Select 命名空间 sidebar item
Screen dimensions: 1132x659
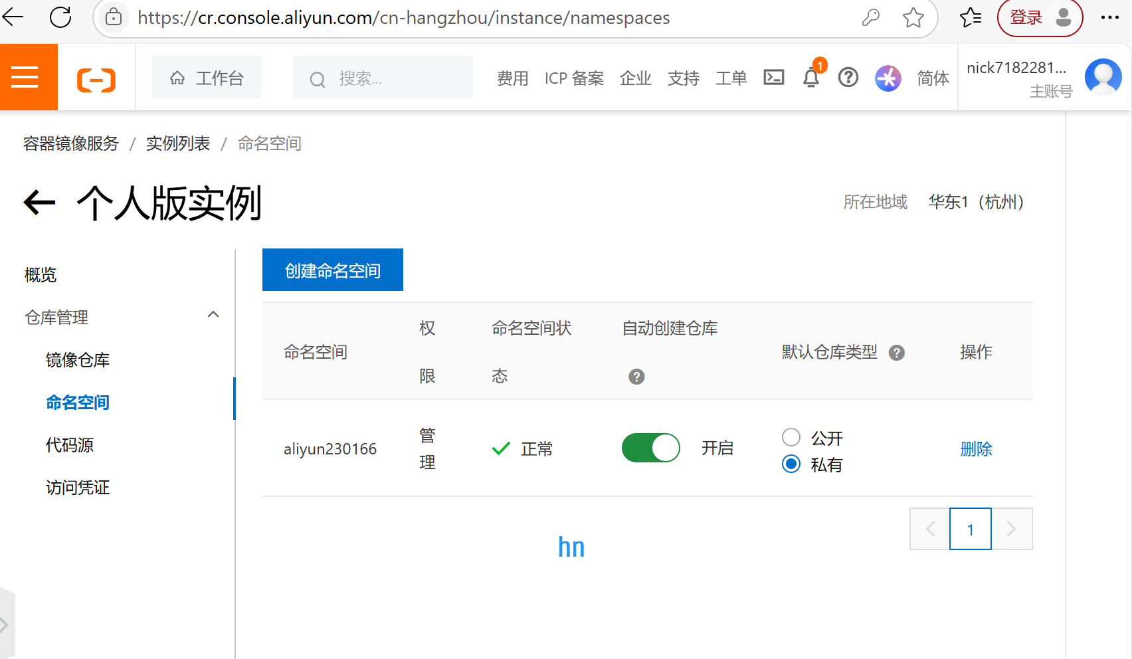78,402
